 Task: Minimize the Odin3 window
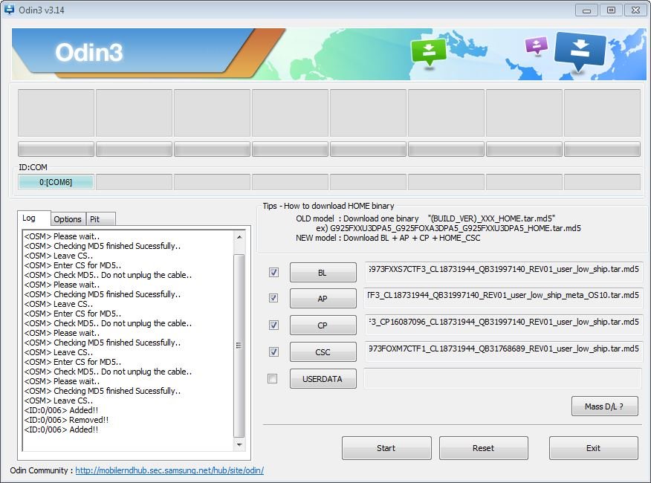coord(586,10)
